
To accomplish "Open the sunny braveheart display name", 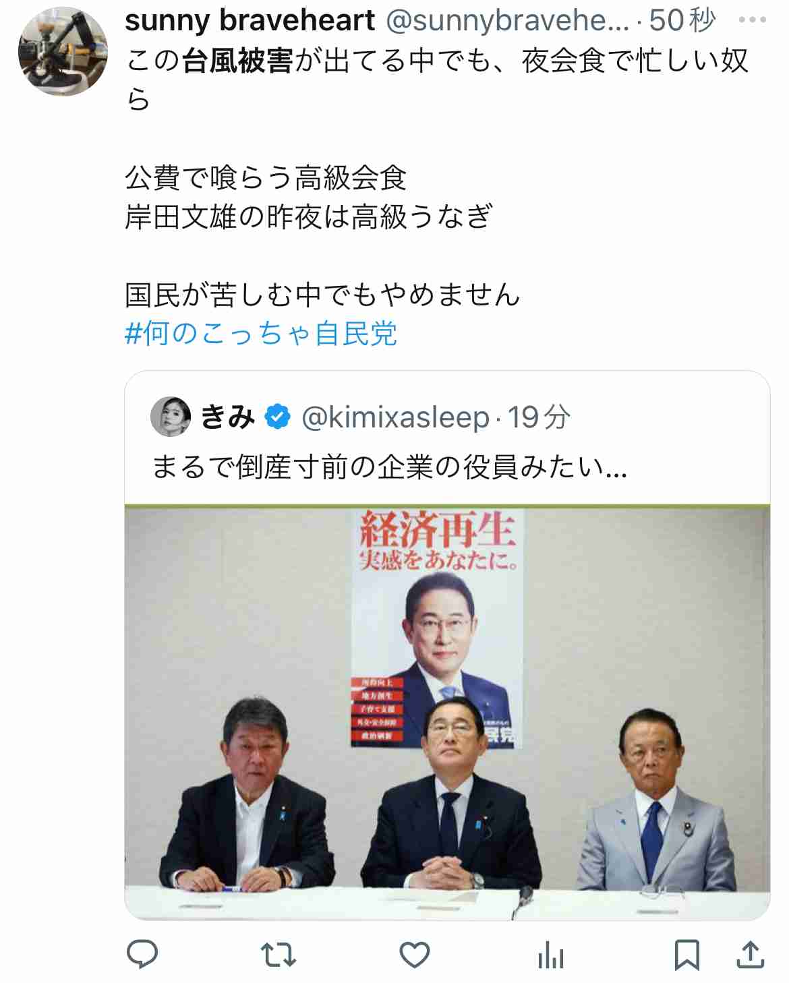I will pyautogui.click(x=250, y=20).
